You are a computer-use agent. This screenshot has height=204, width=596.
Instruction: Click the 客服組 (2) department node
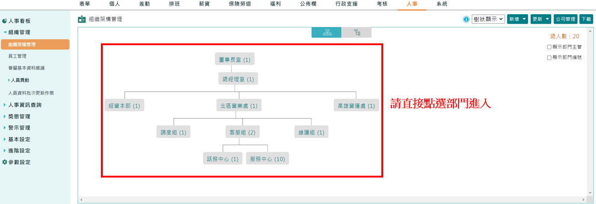(242, 132)
